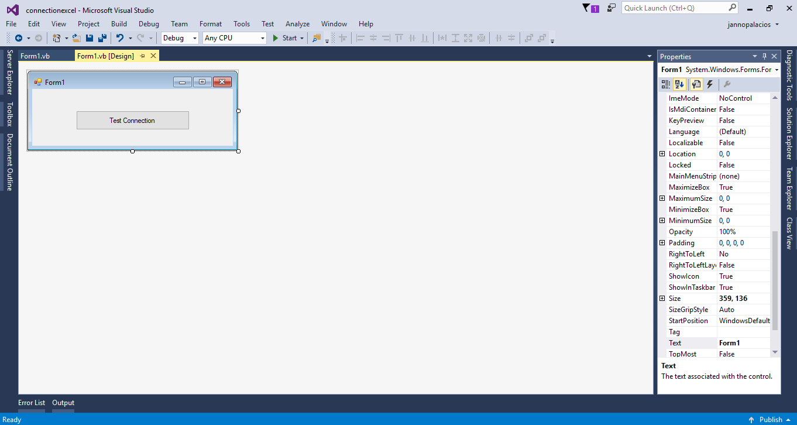Viewport: 797px width, 425px height.
Task: Toggle Categorized view in Properties panel
Action: pos(666,84)
